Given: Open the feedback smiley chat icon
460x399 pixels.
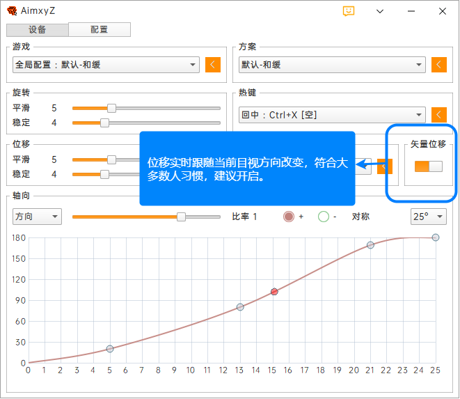Looking at the screenshot, I should (348, 11).
